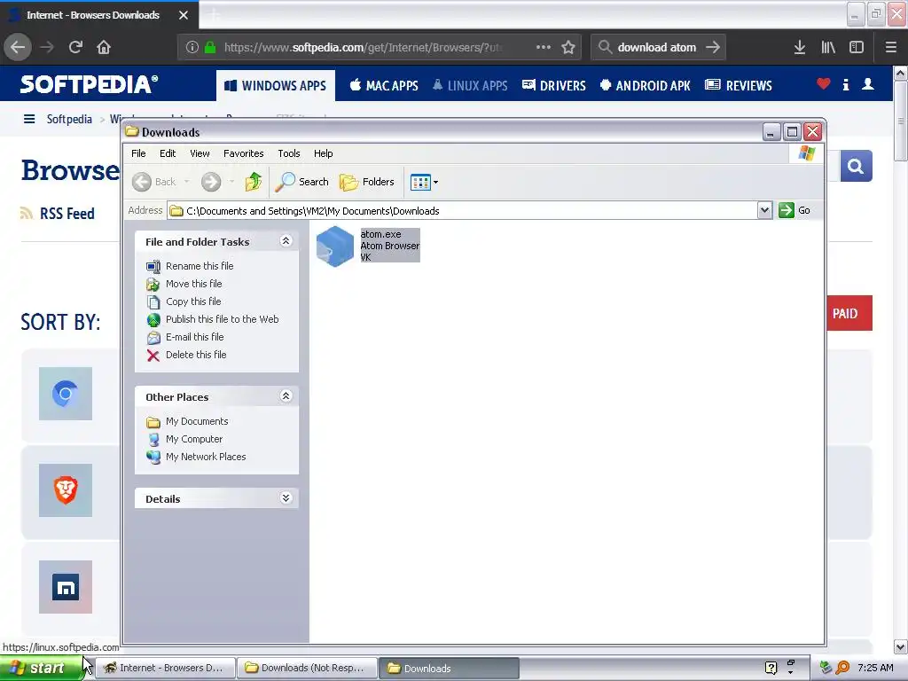Open Edit menu in Downloads window

[x=168, y=153]
